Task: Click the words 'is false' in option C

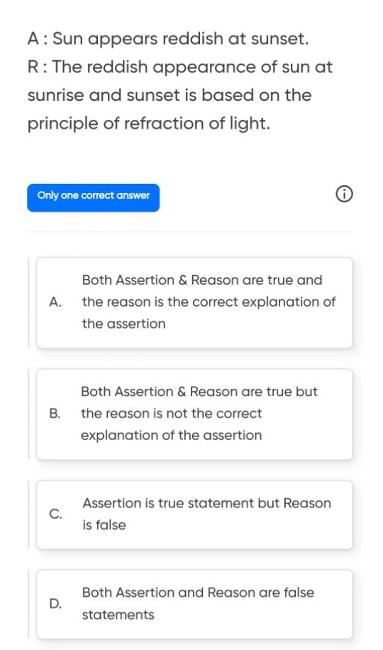Action: [x=104, y=525]
